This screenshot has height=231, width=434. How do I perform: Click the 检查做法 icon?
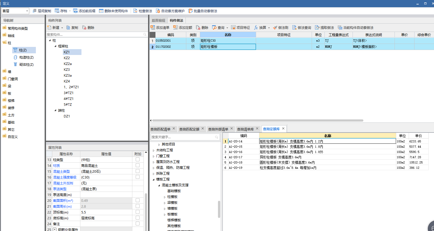(x=135, y=11)
